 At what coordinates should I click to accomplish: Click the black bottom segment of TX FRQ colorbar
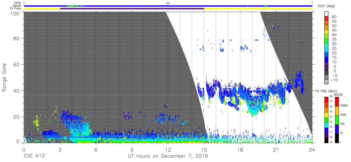pos(326,140)
